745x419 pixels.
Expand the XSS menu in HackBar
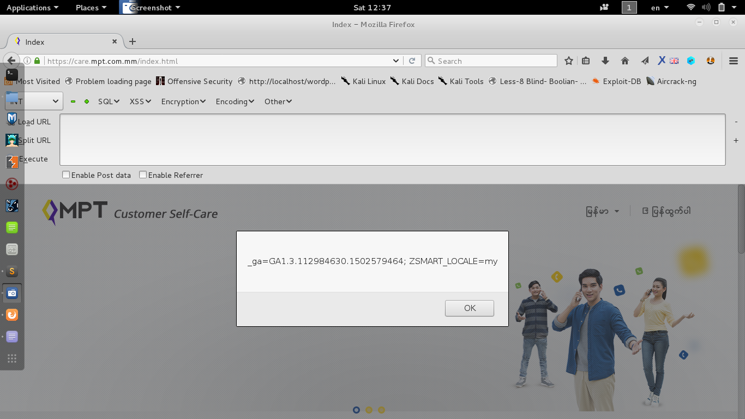(140, 101)
